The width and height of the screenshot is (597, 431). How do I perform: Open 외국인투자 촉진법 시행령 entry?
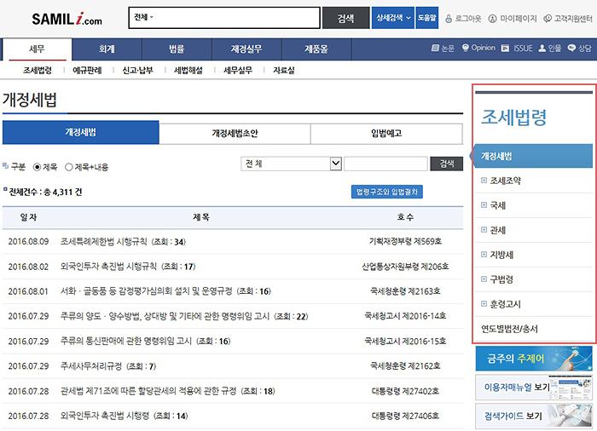(105, 416)
